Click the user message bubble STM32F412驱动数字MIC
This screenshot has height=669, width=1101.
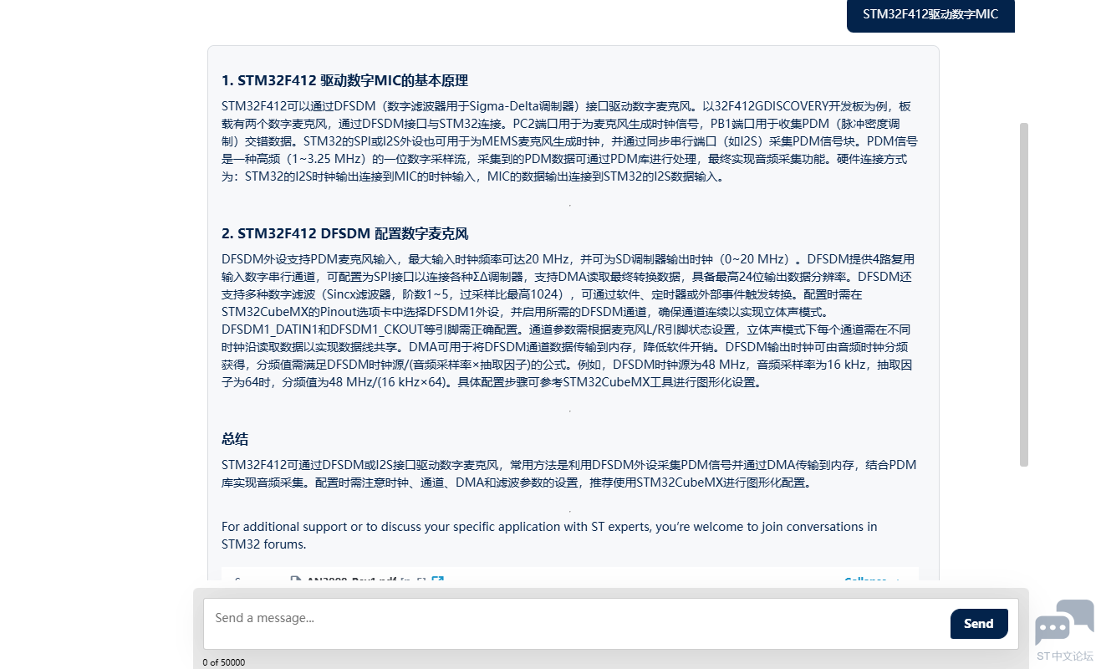930,15
